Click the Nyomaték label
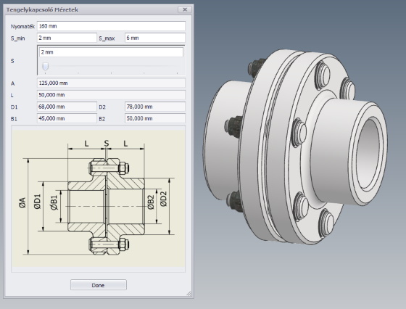 (22, 26)
